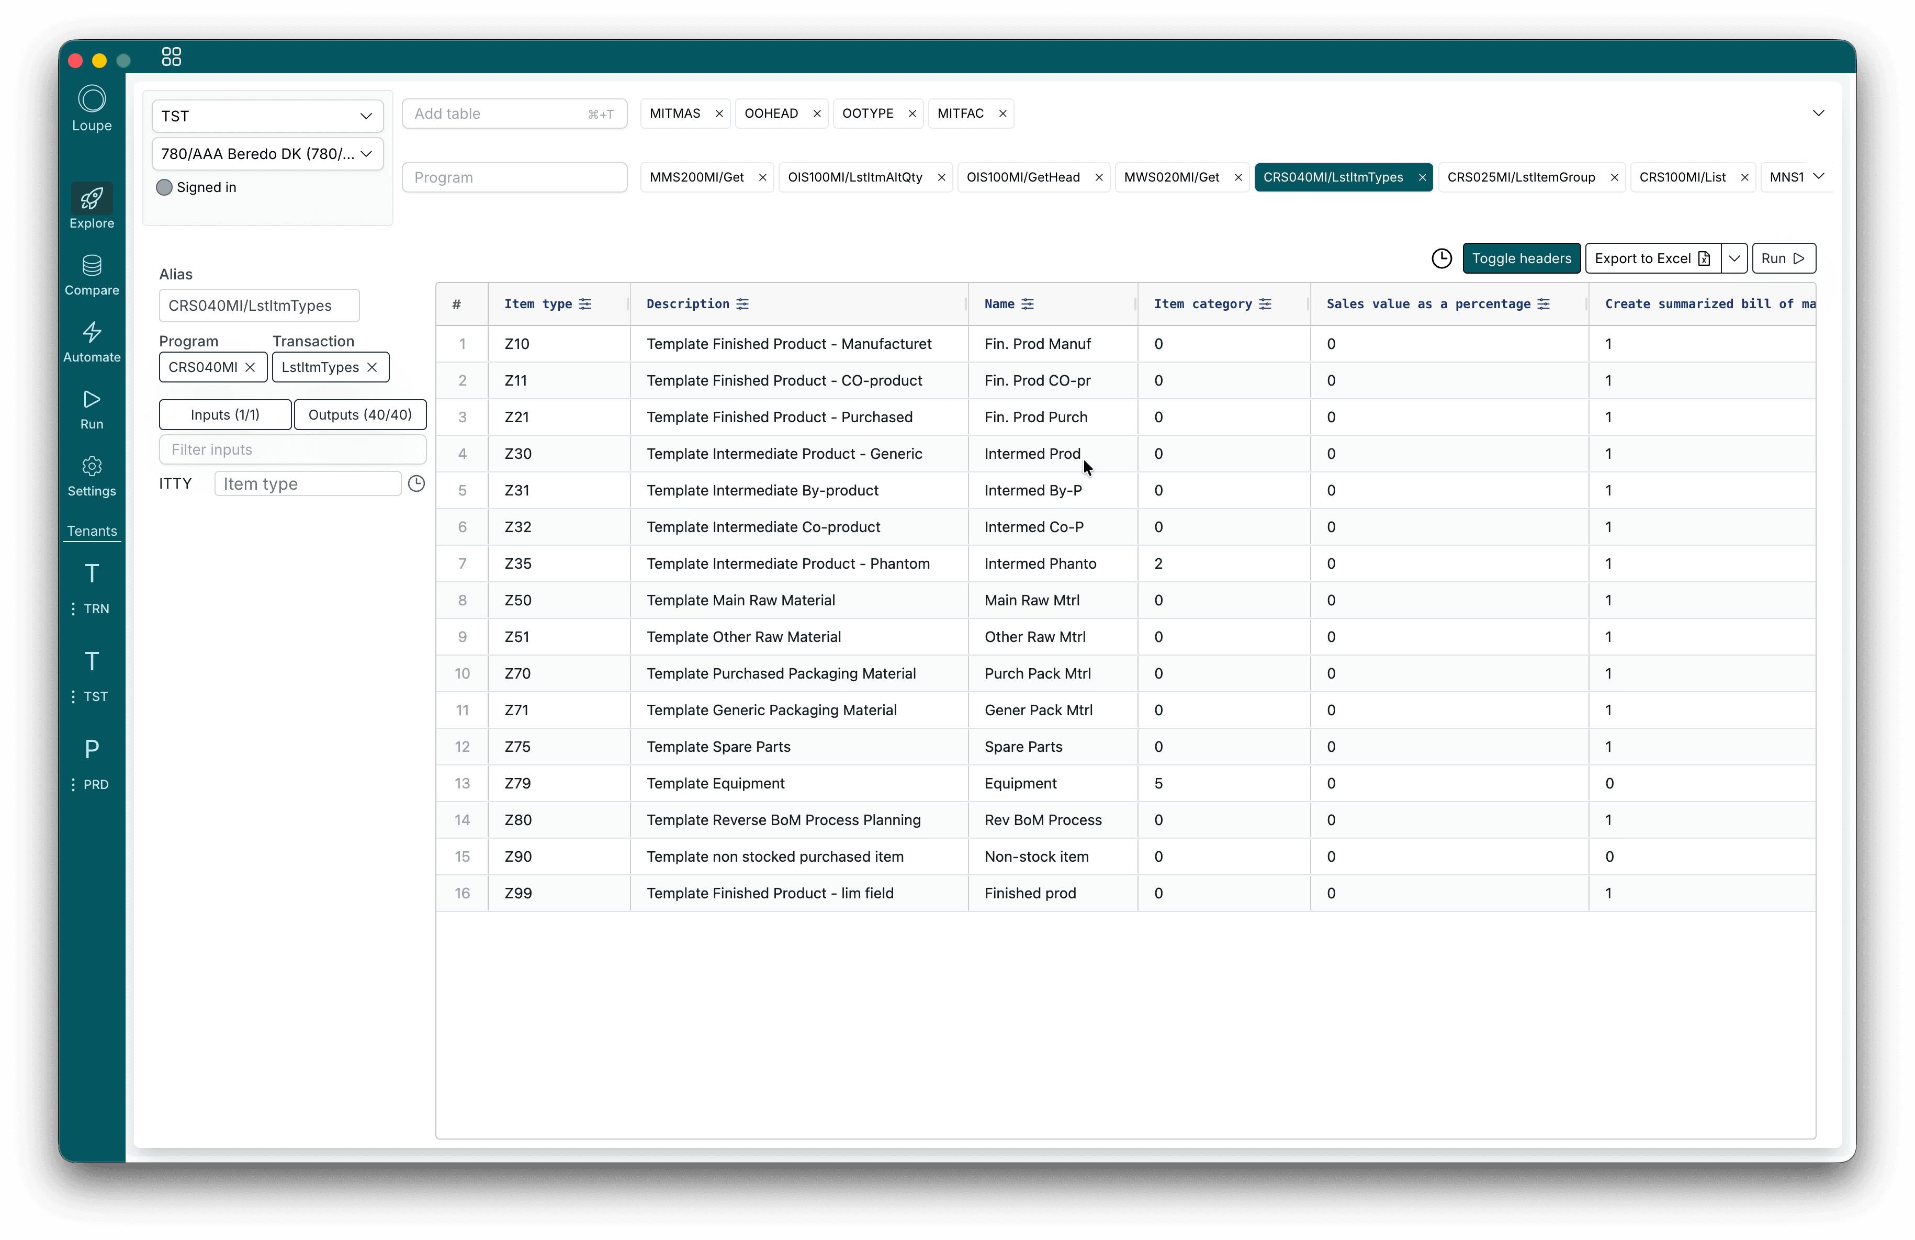This screenshot has width=1915, height=1240.
Task: Open the history clock icon beside Toggle headers
Action: coord(1441,258)
